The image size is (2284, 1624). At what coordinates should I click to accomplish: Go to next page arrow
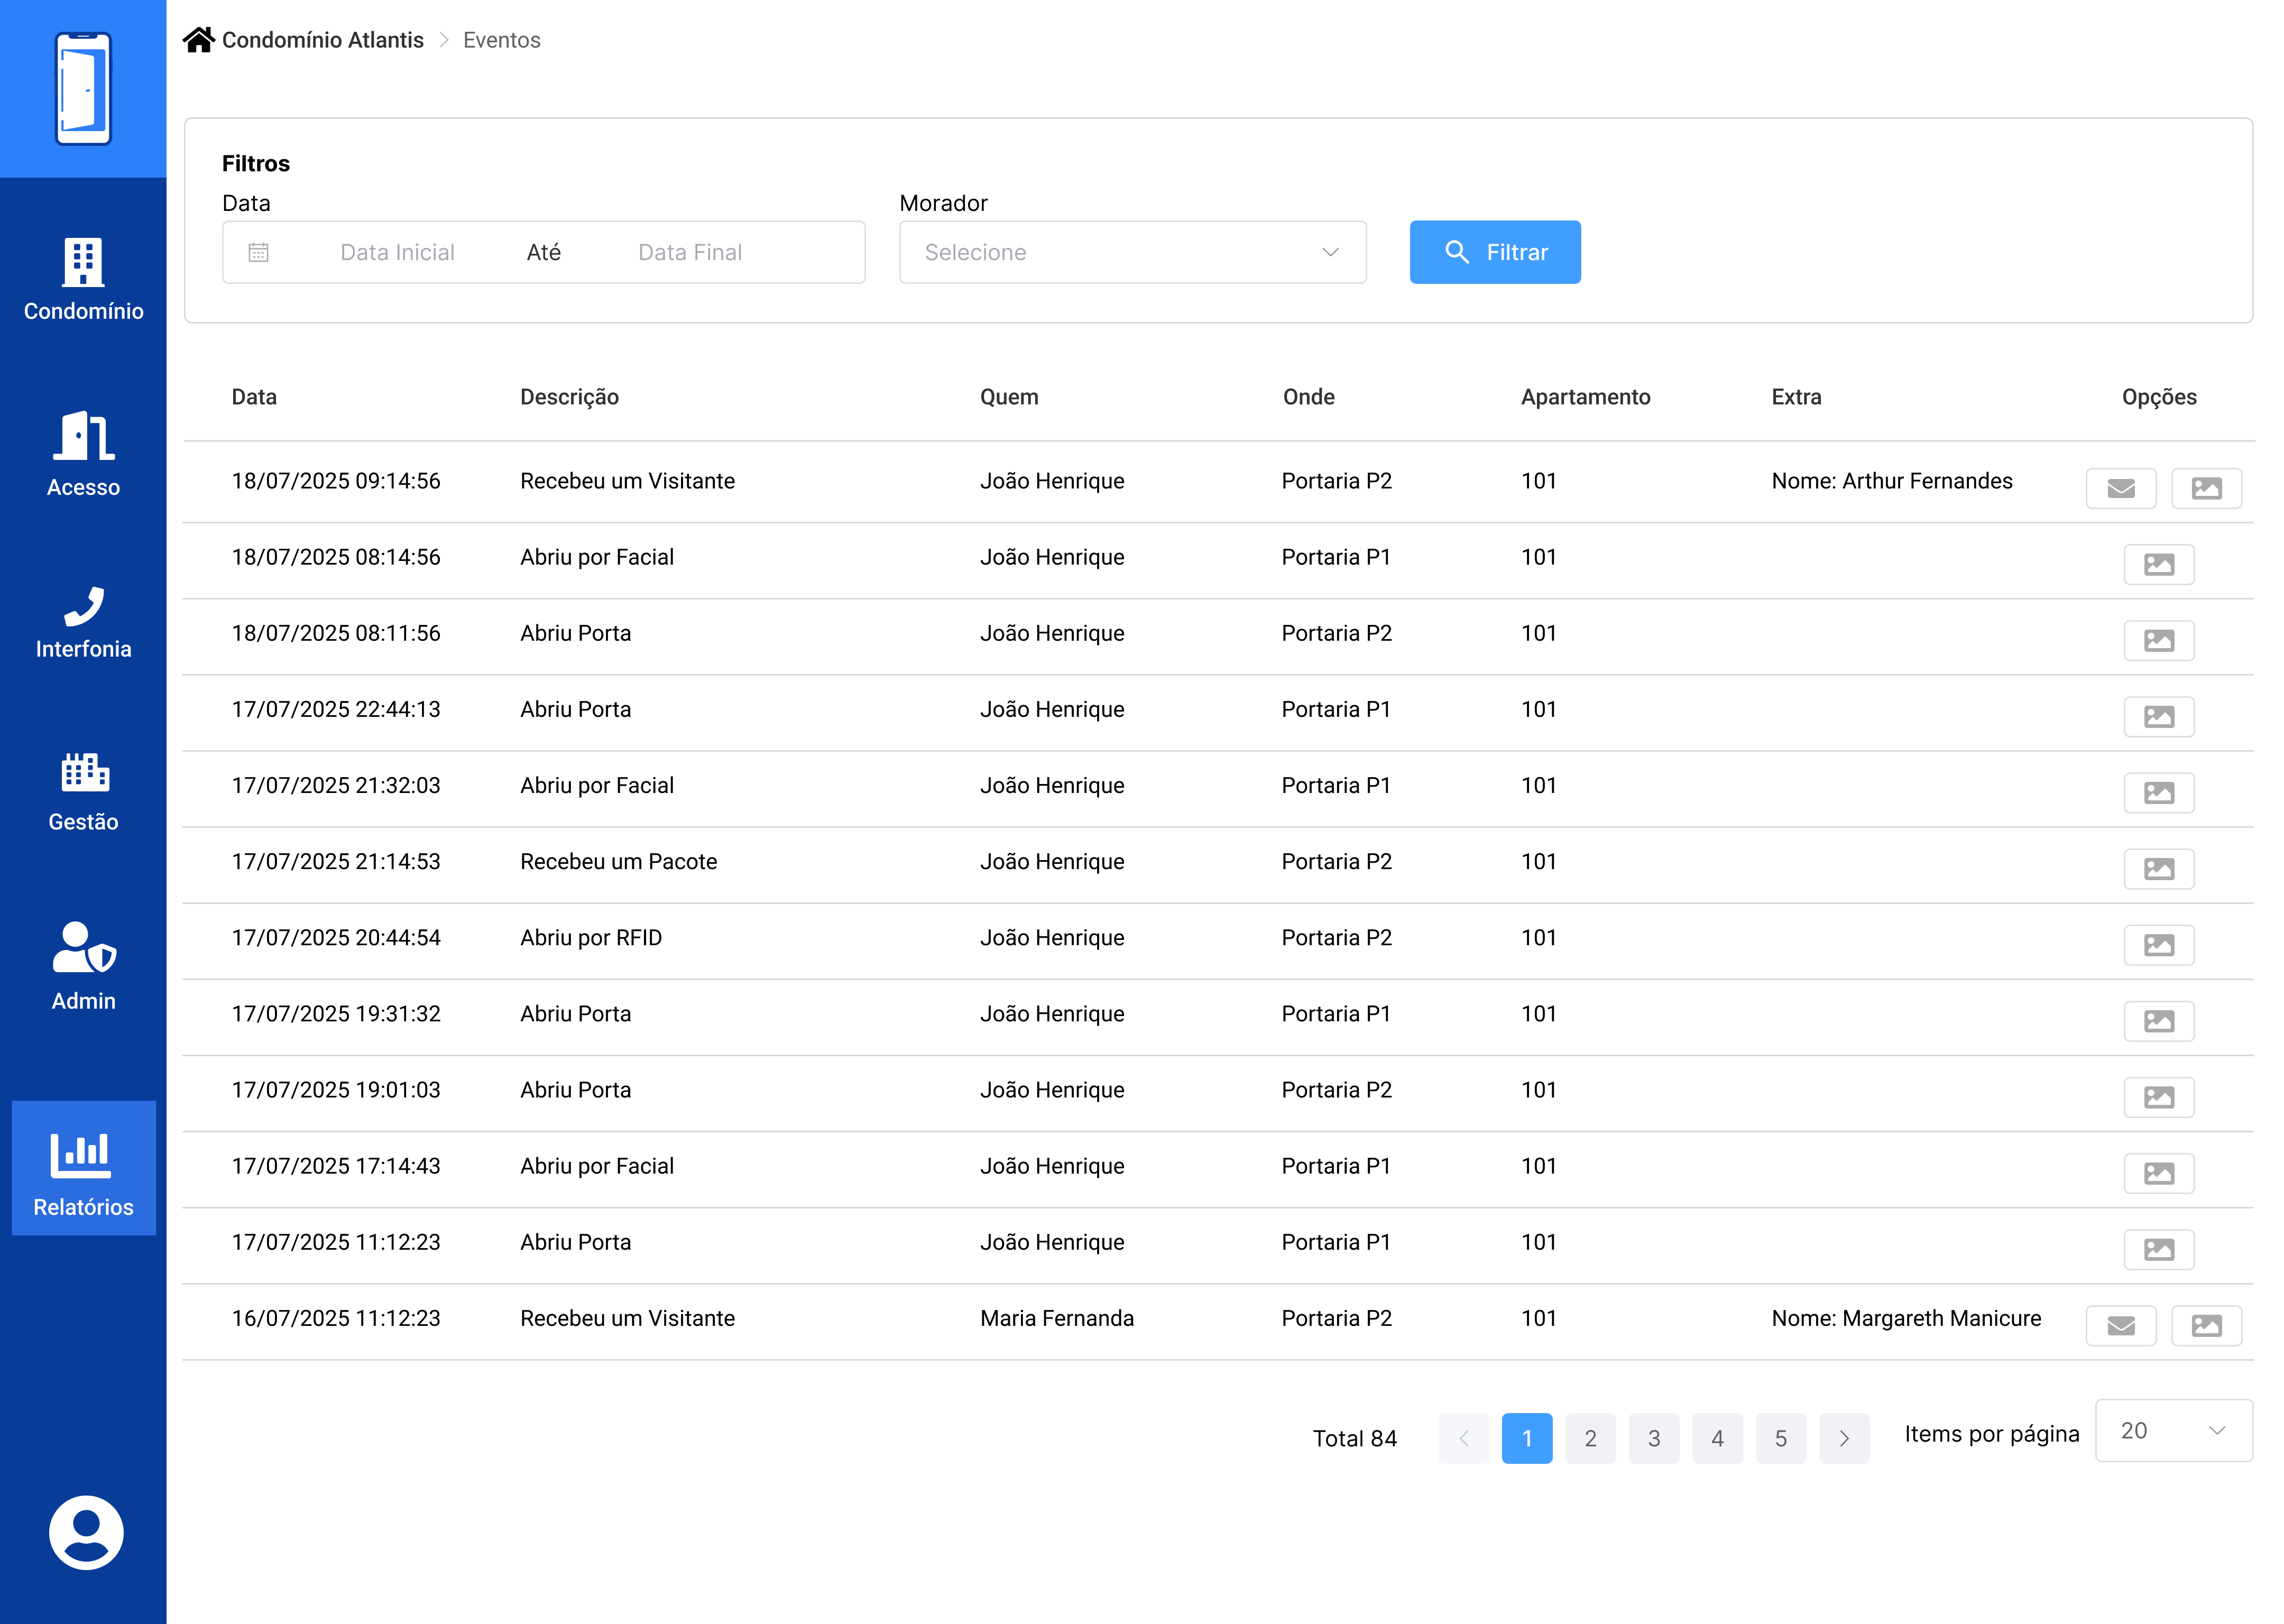point(1843,1438)
